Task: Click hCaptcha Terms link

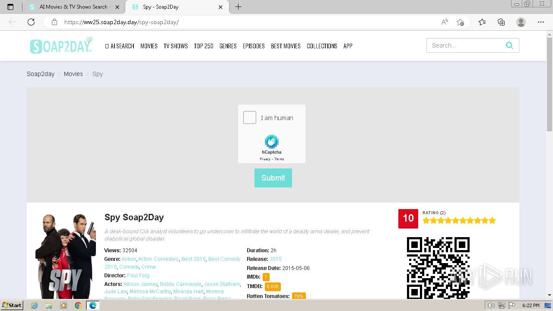Action: tap(279, 159)
